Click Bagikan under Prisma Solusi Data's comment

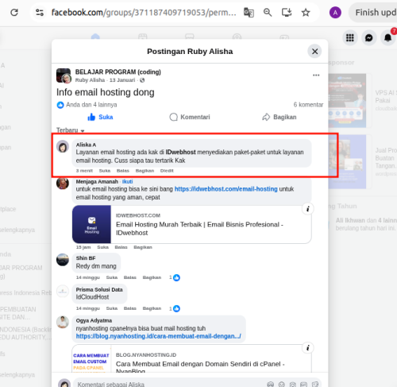pyautogui.click(x=152, y=308)
